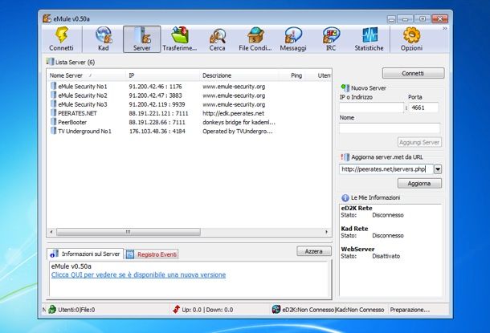
Task: Expand the toolbar overflow chevron
Action: point(445,29)
